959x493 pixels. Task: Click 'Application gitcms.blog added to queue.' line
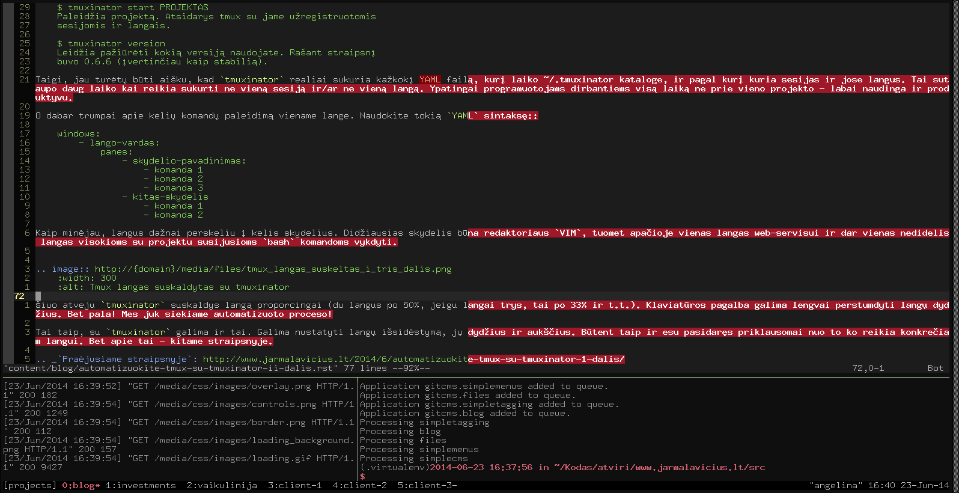(x=465, y=413)
